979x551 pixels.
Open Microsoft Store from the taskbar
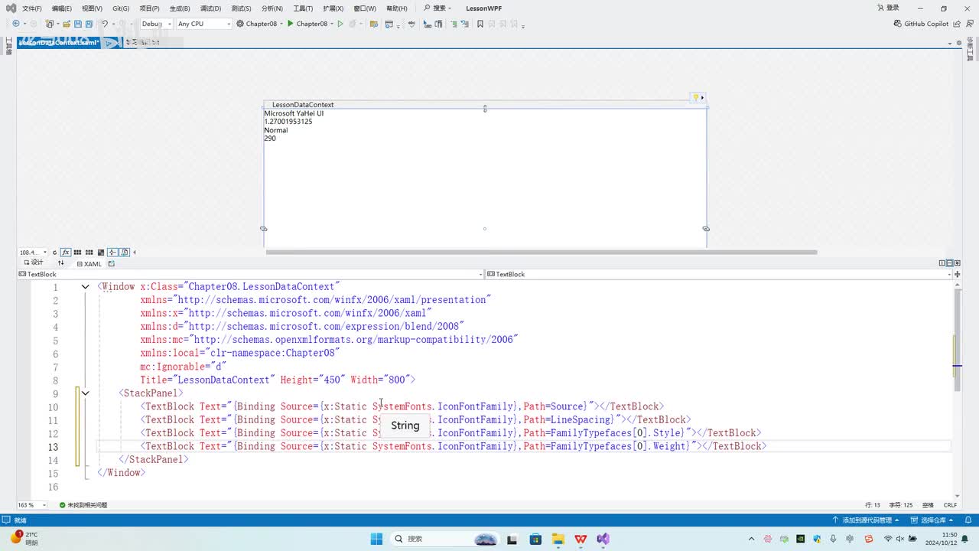point(535,539)
